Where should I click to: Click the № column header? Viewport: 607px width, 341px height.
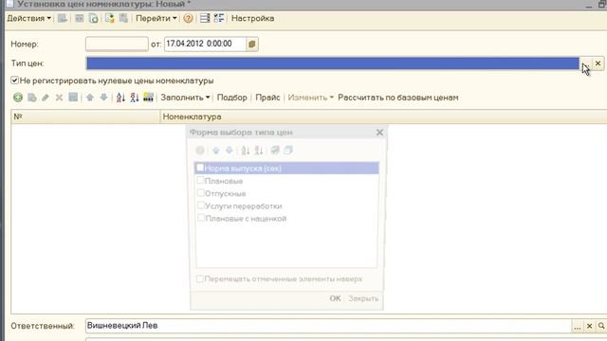point(85,117)
